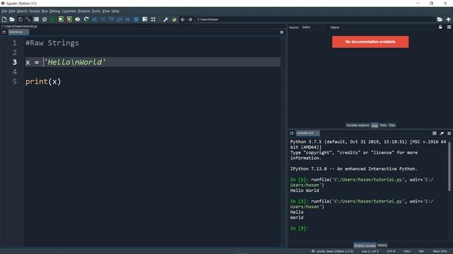Browse editor tabs icon left of tutorial.py
The image size is (453, 254).
coord(4,32)
